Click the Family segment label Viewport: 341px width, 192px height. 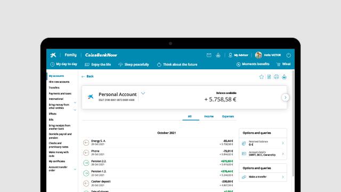click(70, 55)
